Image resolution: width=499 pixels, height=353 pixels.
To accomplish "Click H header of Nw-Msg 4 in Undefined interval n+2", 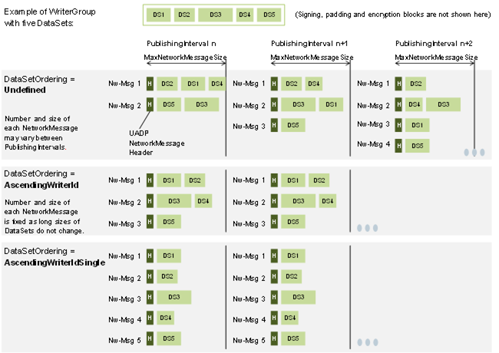I will [398, 145].
